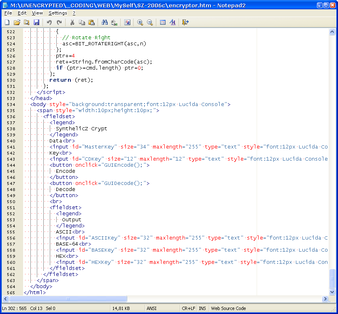Click the 'MasterKey' id attribute value
338x314 pixels.
click(x=99, y=147)
